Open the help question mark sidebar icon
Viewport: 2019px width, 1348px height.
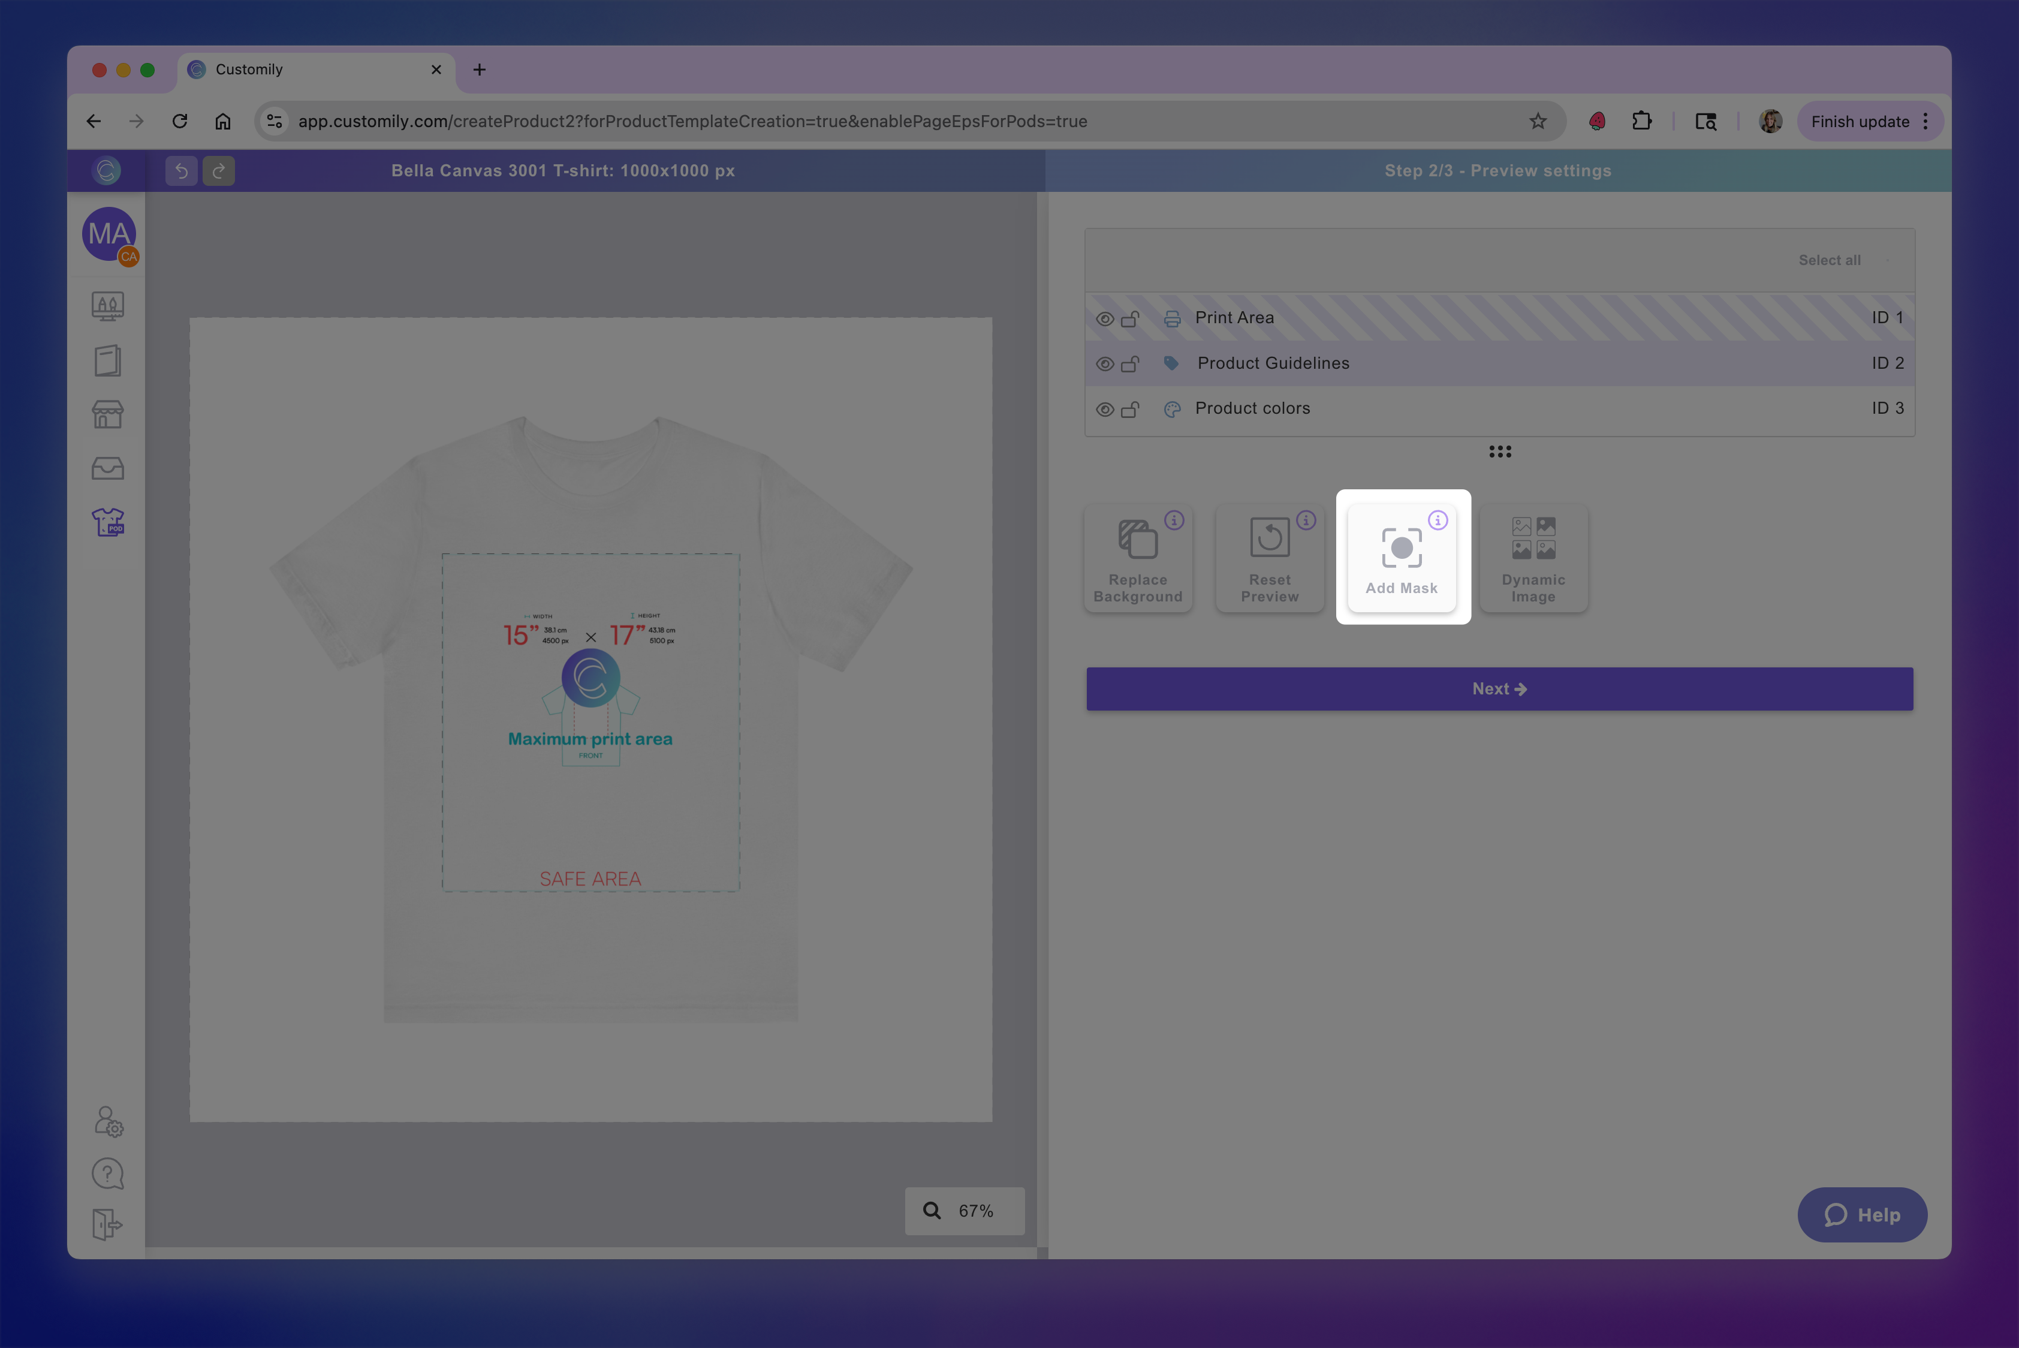tap(107, 1174)
